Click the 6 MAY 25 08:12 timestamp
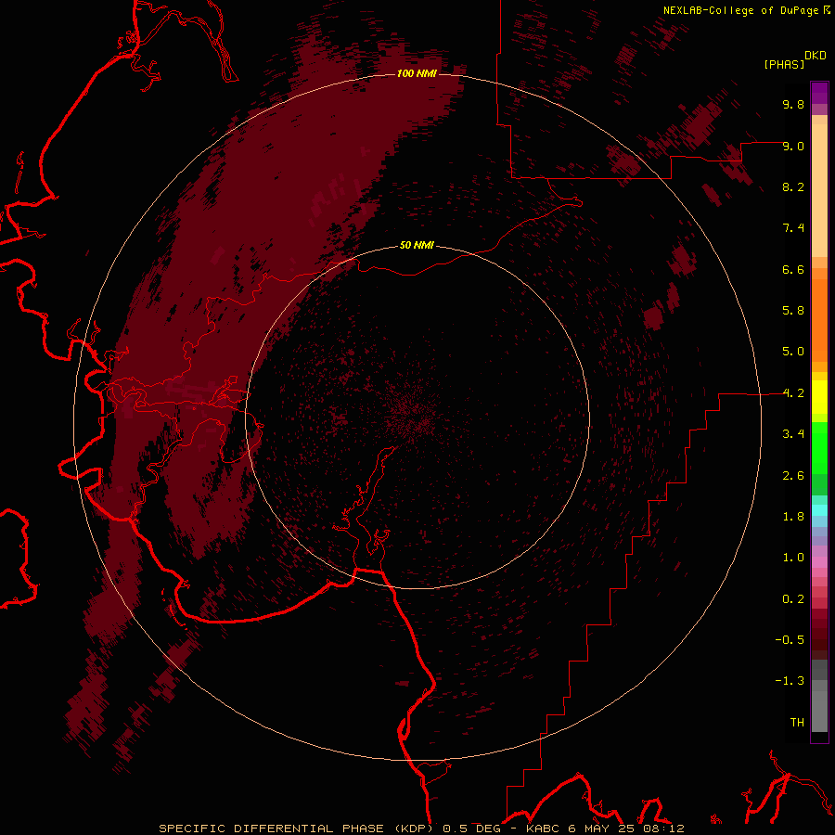This screenshot has width=835, height=835. 626,829
